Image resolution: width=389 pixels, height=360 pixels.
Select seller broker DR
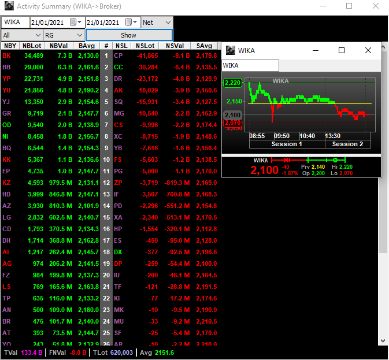[x=118, y=79]
